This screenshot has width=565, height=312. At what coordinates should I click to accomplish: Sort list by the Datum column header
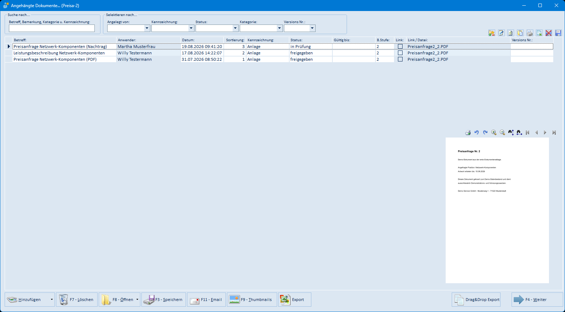pos(202,40)
